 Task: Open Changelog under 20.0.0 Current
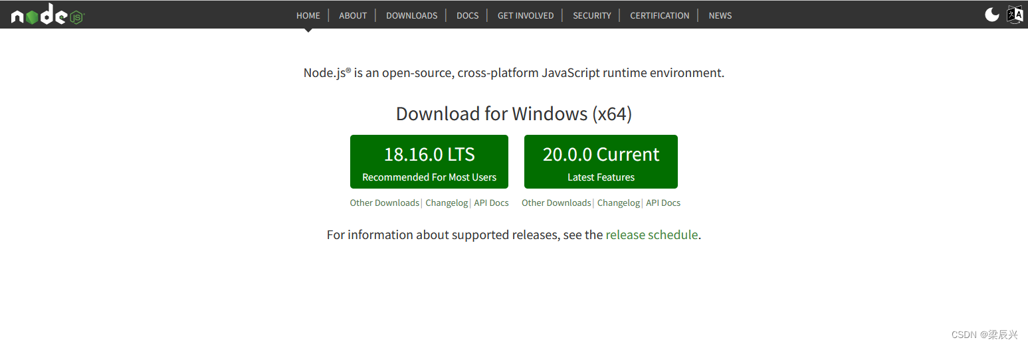coord(618,203)
